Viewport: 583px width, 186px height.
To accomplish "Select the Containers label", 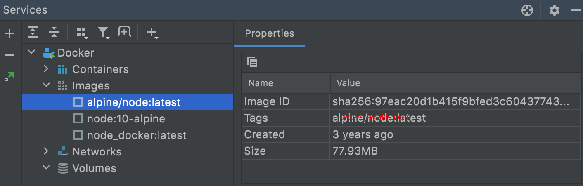I will (x=100, y=69).
